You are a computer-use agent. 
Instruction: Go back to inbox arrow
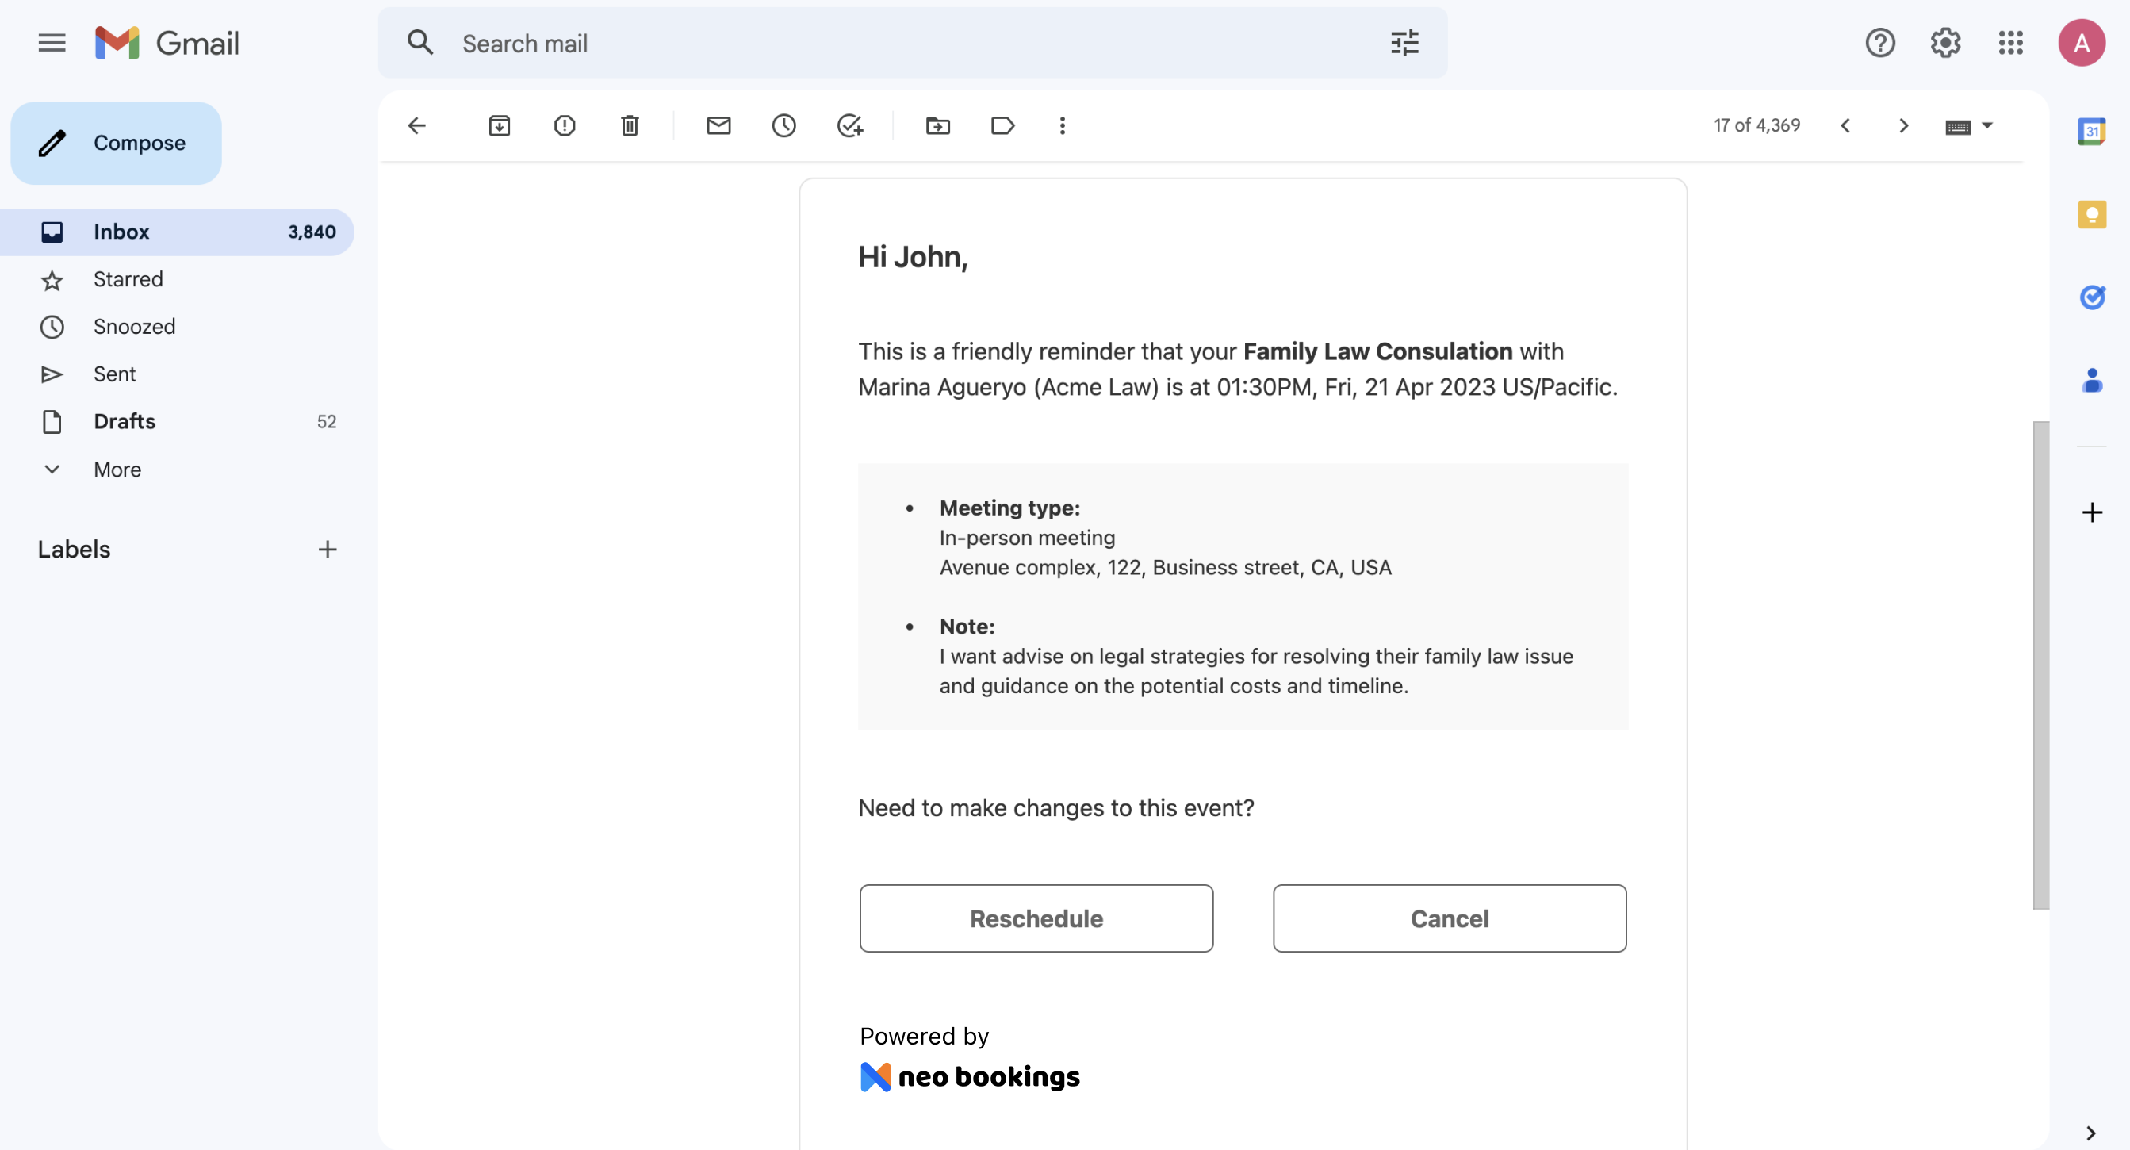click(417, 125)
